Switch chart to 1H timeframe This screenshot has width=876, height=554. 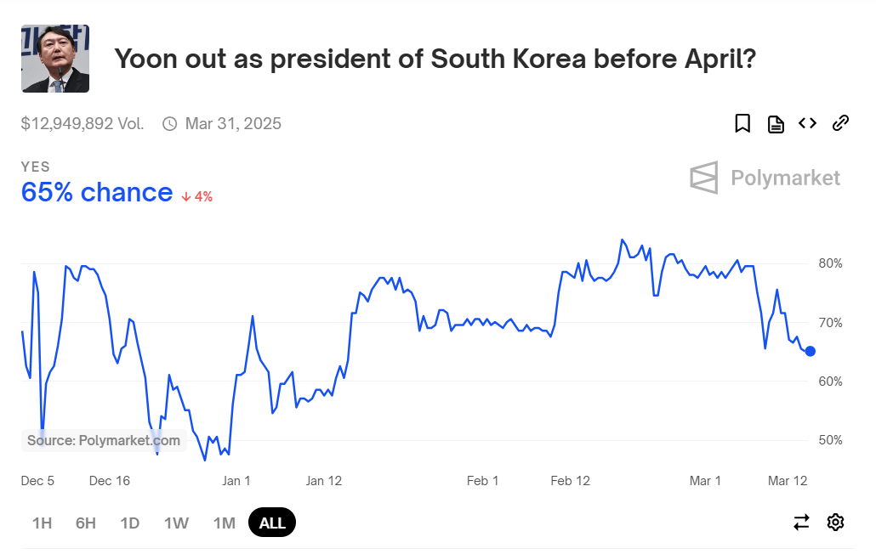[x=41, y=523]
